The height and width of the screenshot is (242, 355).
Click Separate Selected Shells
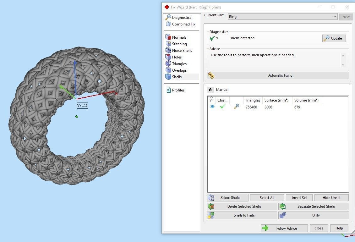click(314, 206)
